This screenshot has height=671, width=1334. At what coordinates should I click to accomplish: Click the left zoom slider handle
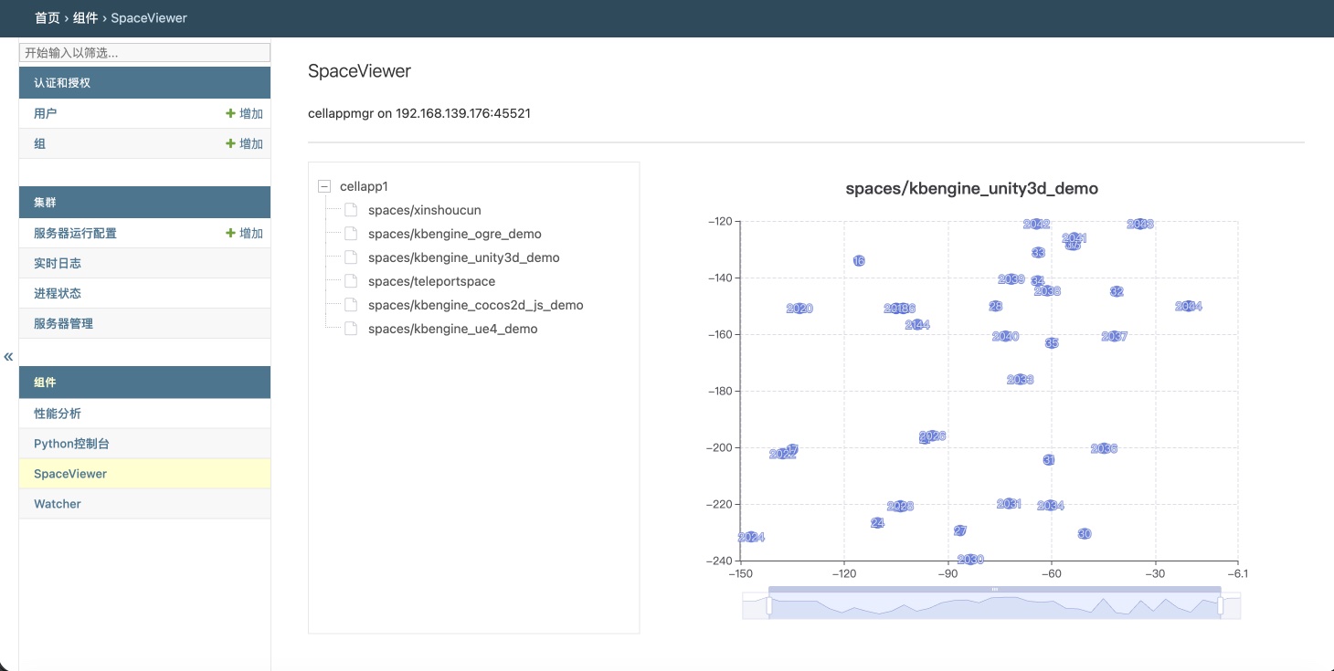pos(769,605)
